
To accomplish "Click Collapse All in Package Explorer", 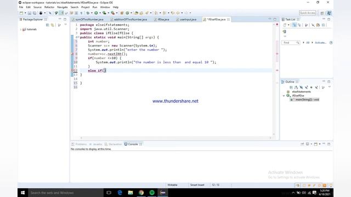I will click(48, 25).
